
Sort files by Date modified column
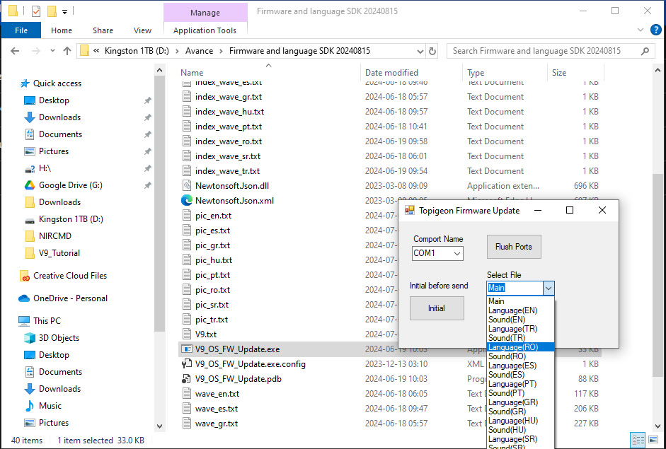[391, 73]
